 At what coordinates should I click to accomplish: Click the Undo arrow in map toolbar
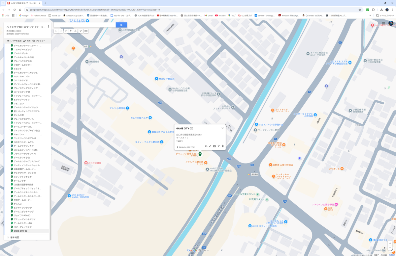[56, 31]
